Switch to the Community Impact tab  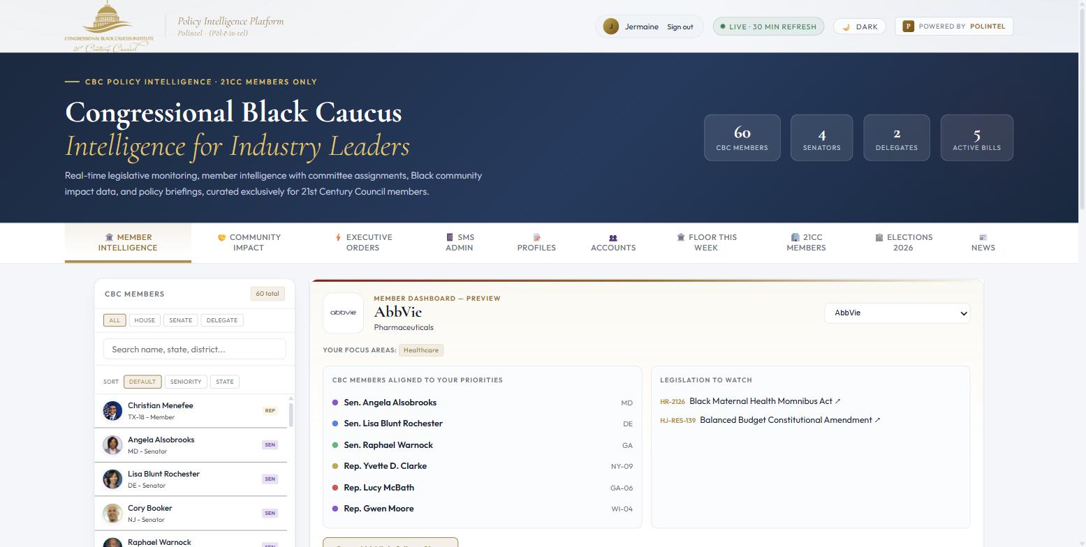pyautogui.click(x=249, y=243)
